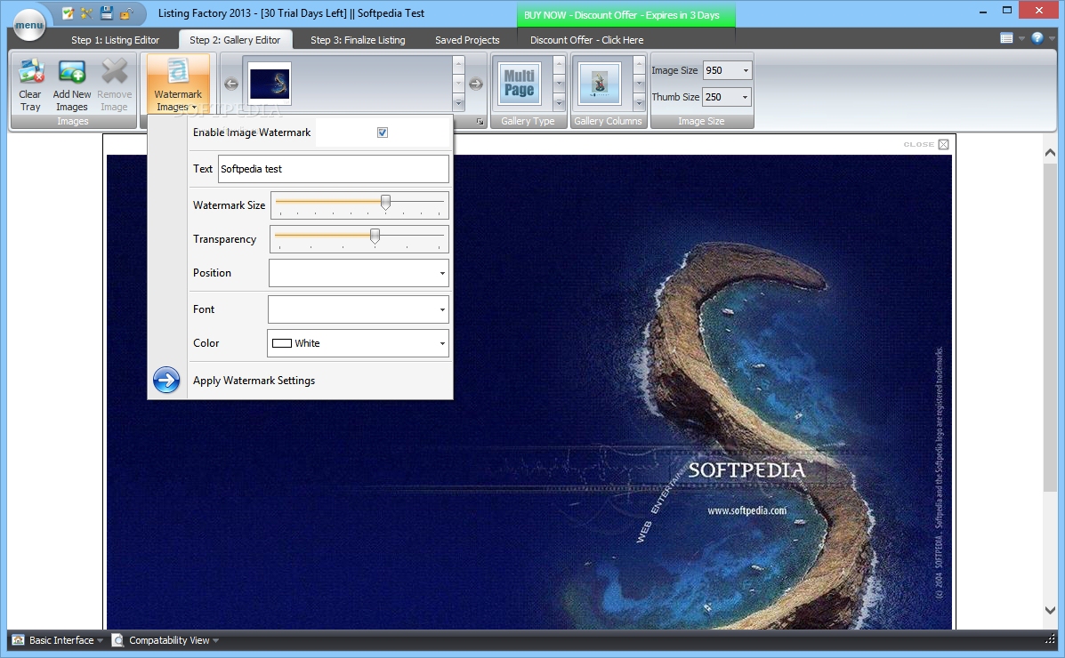Click the image tray scroll up arrow
The image size is (1065, 658).
458,65
